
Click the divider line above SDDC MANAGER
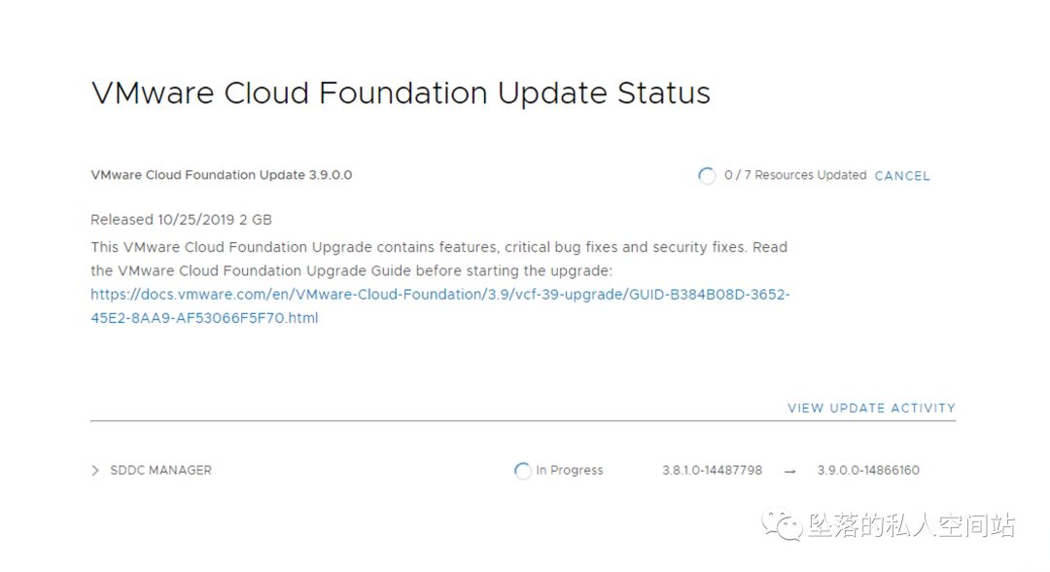click(x=523, y=421)
